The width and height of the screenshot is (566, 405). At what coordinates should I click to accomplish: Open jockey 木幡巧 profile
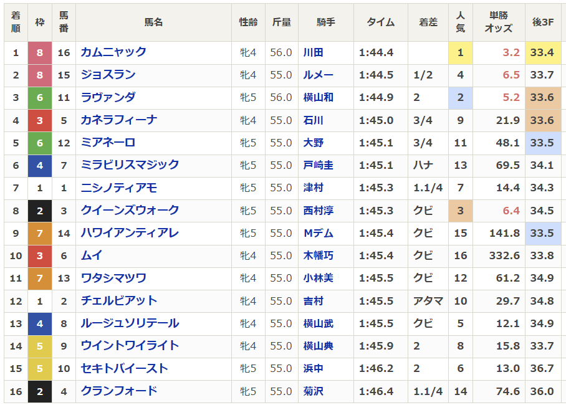318,255
